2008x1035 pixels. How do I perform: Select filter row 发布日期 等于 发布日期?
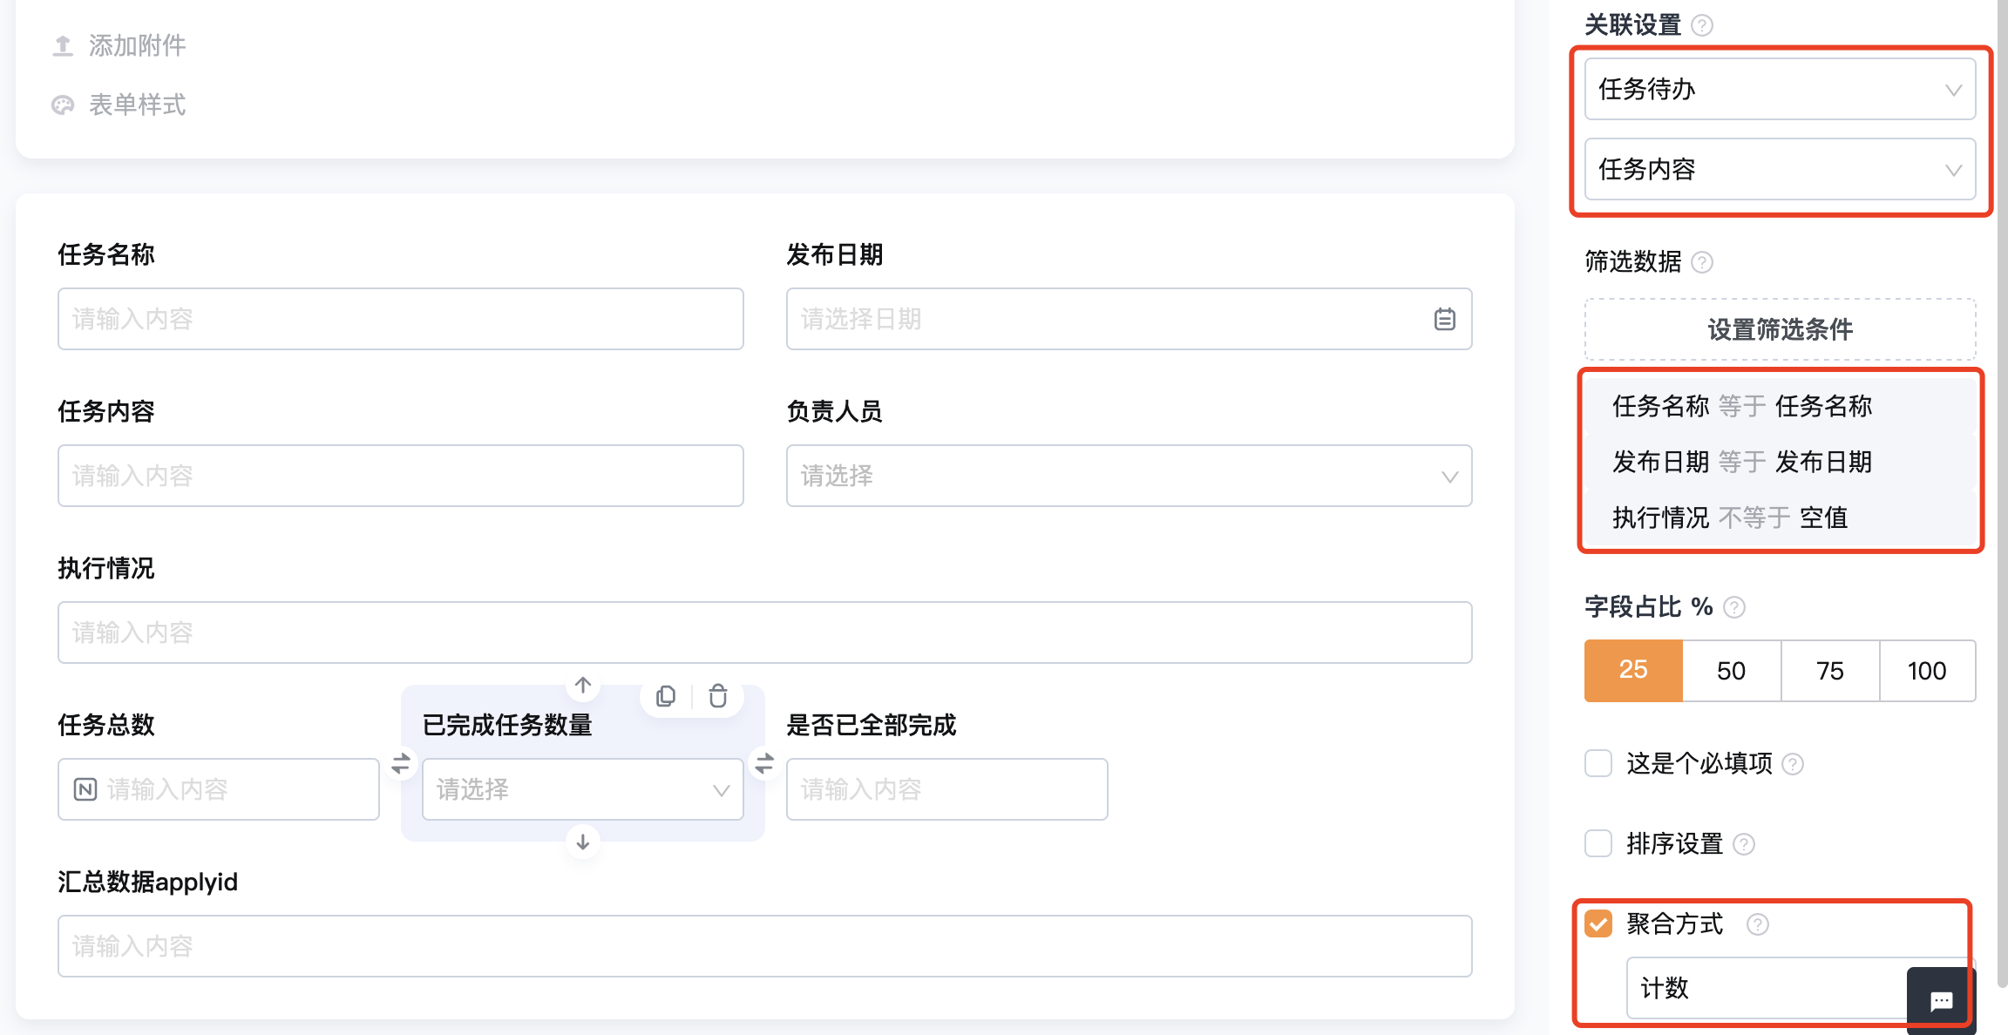(1780, 462)
